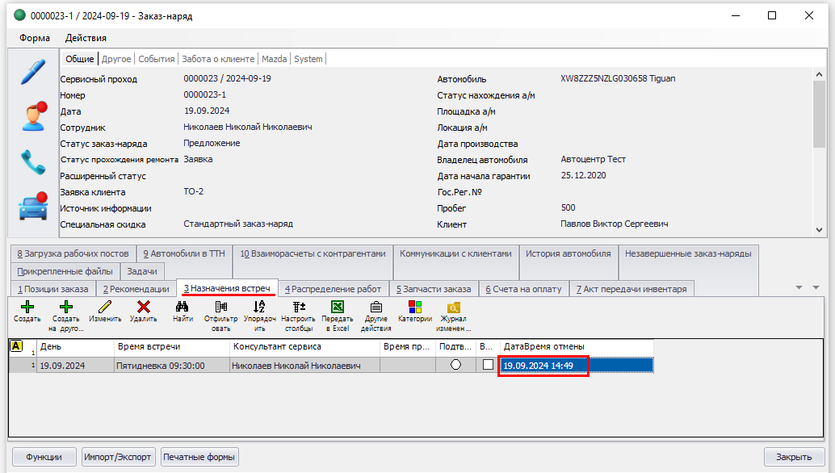Toggle the Подтв. radio button in row
Screen dimensions: 835x473
click(456, 365)
